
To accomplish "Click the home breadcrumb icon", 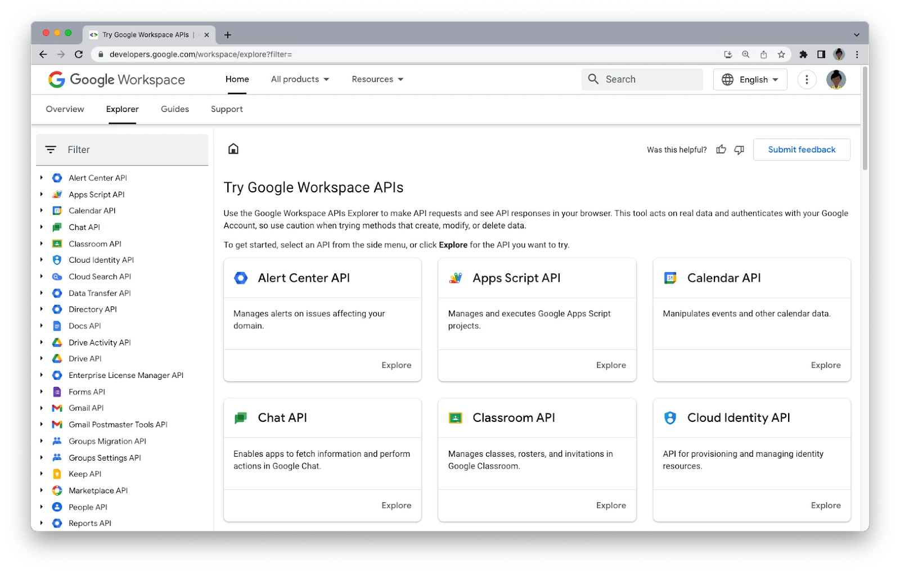I will click(x=233, y=149).
